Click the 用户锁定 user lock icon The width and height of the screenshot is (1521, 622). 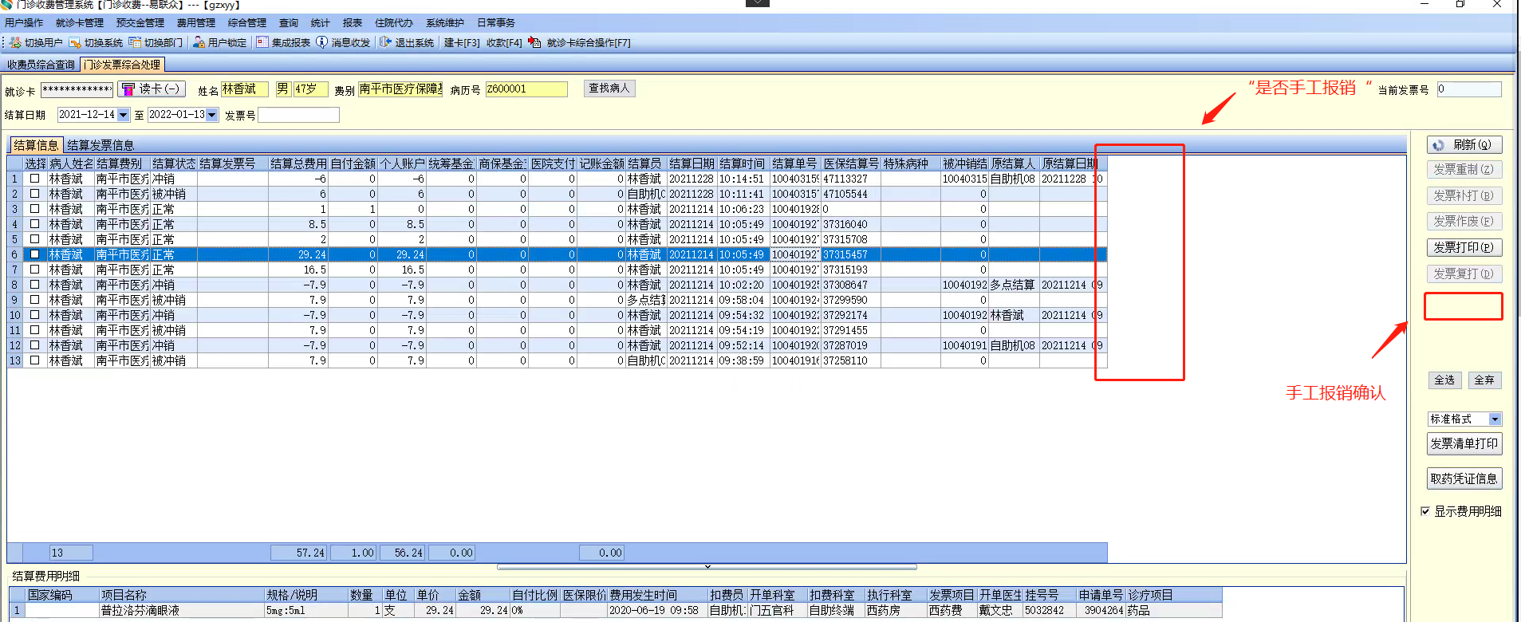(199, 42)
